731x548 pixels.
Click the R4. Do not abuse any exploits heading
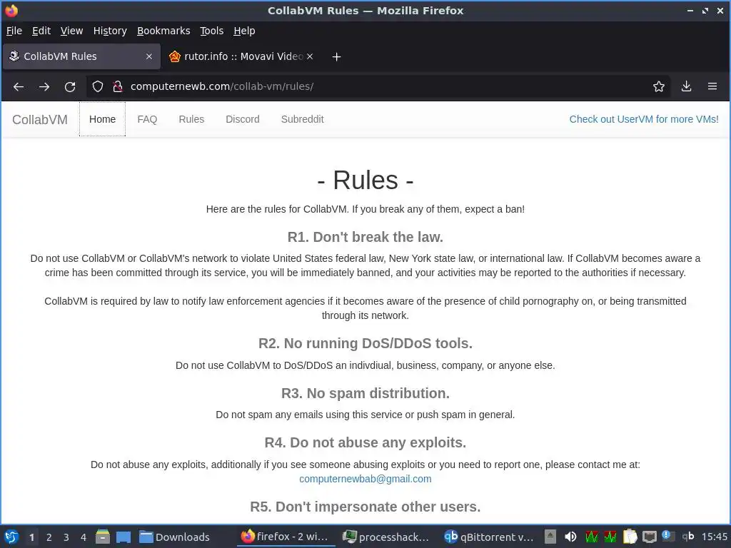(365, 442)
